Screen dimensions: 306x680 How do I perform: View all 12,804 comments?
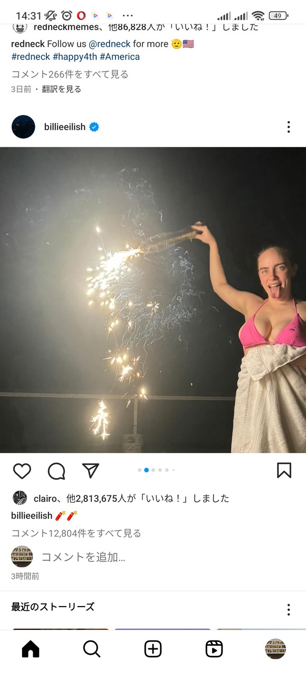coord(77,533)
